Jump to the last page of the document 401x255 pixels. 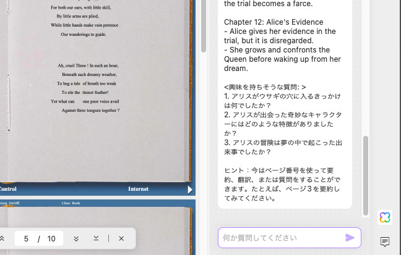coord(96,238)
